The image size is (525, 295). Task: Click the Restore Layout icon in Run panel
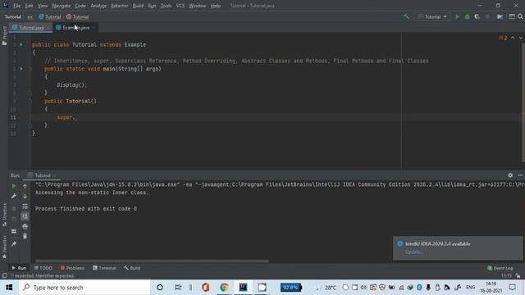pos(14,231)
